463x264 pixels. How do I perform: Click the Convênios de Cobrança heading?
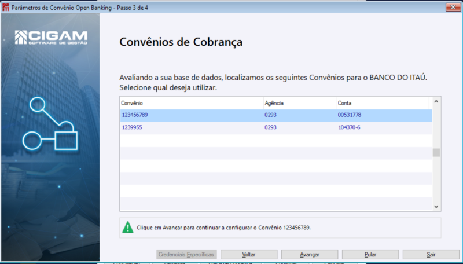(181, 42)
